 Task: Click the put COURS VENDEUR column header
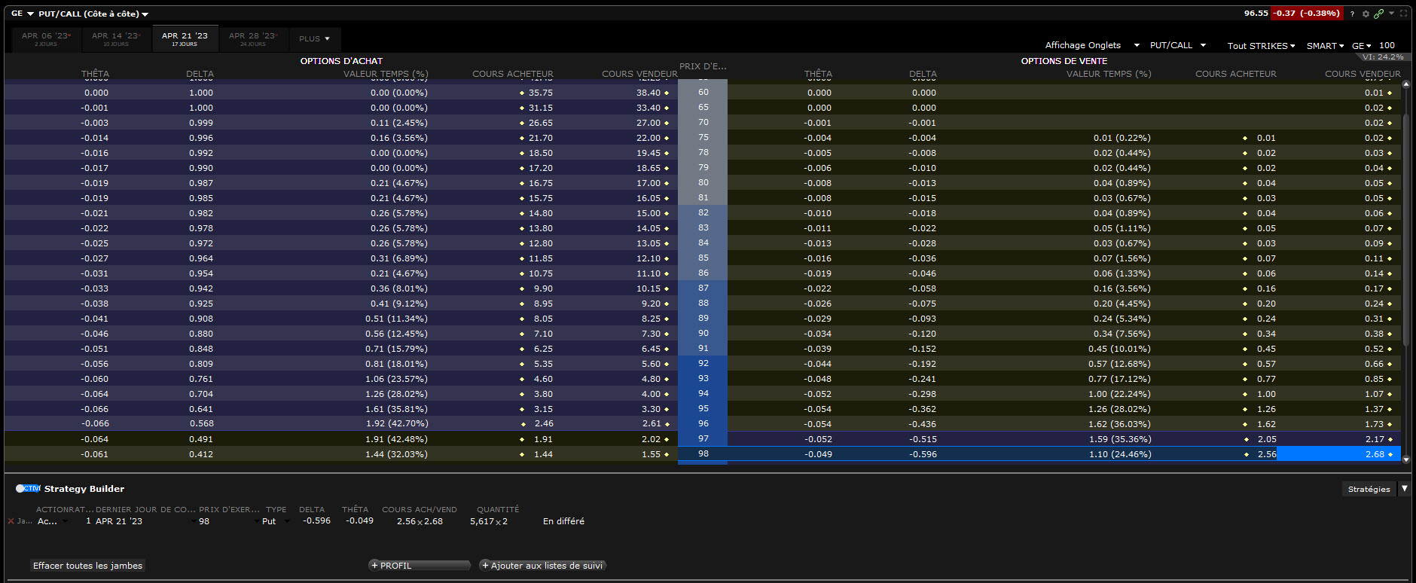click(x=1363, y=74)
